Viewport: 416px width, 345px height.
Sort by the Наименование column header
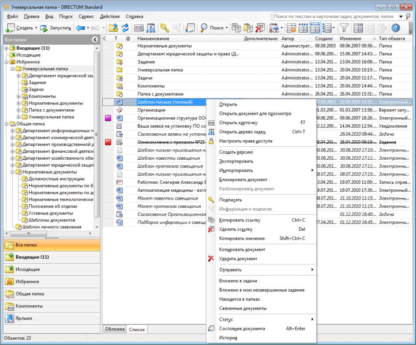click(x=189, y=39)
